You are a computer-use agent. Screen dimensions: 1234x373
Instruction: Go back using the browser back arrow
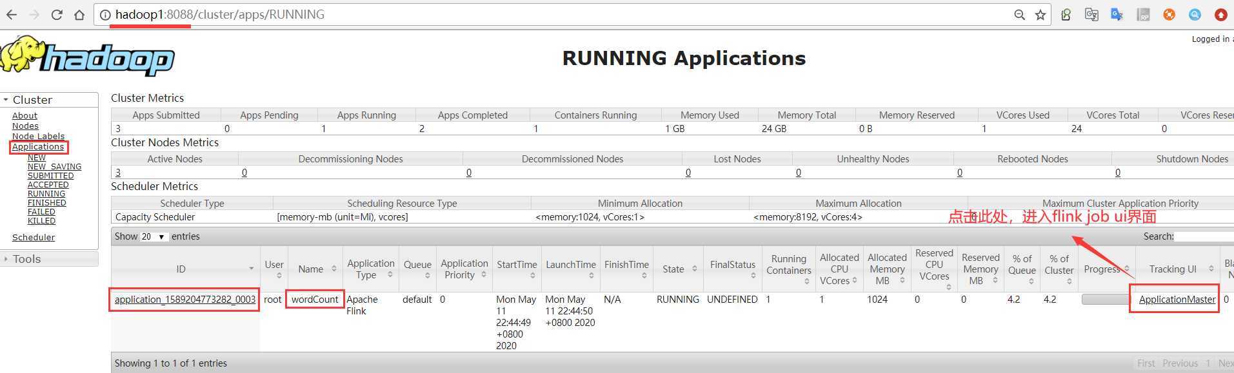(x=11, y=14)
